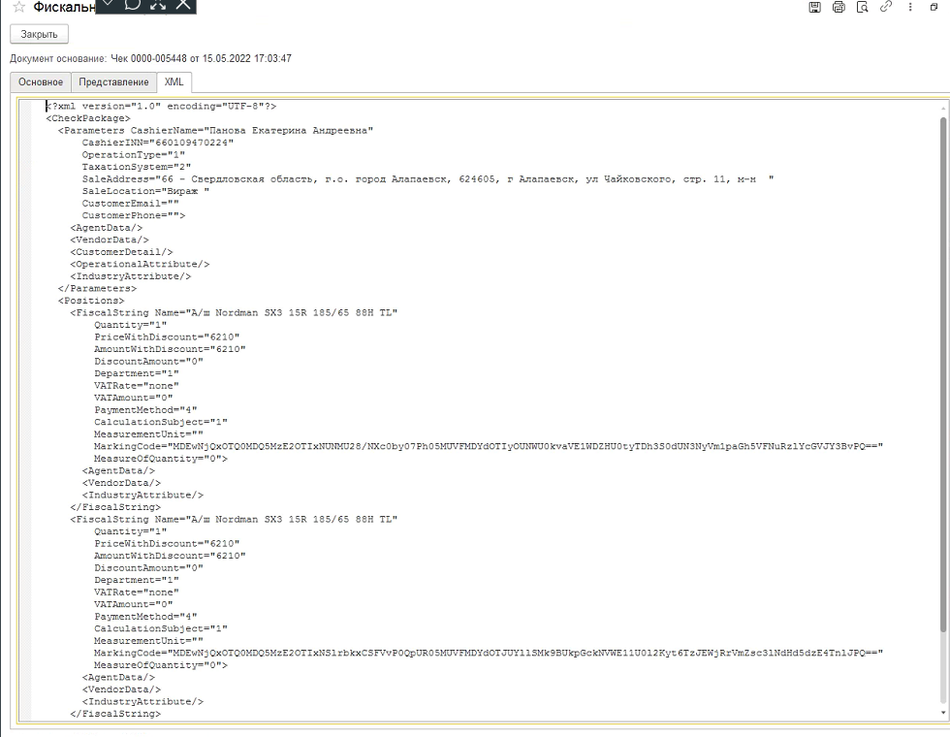Screen dimensions: 950x737
Task: Click the restore window icon
Action: pos(934,8)
